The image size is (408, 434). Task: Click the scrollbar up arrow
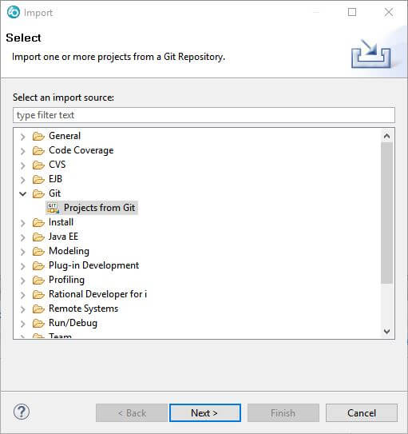pos(387,136)
